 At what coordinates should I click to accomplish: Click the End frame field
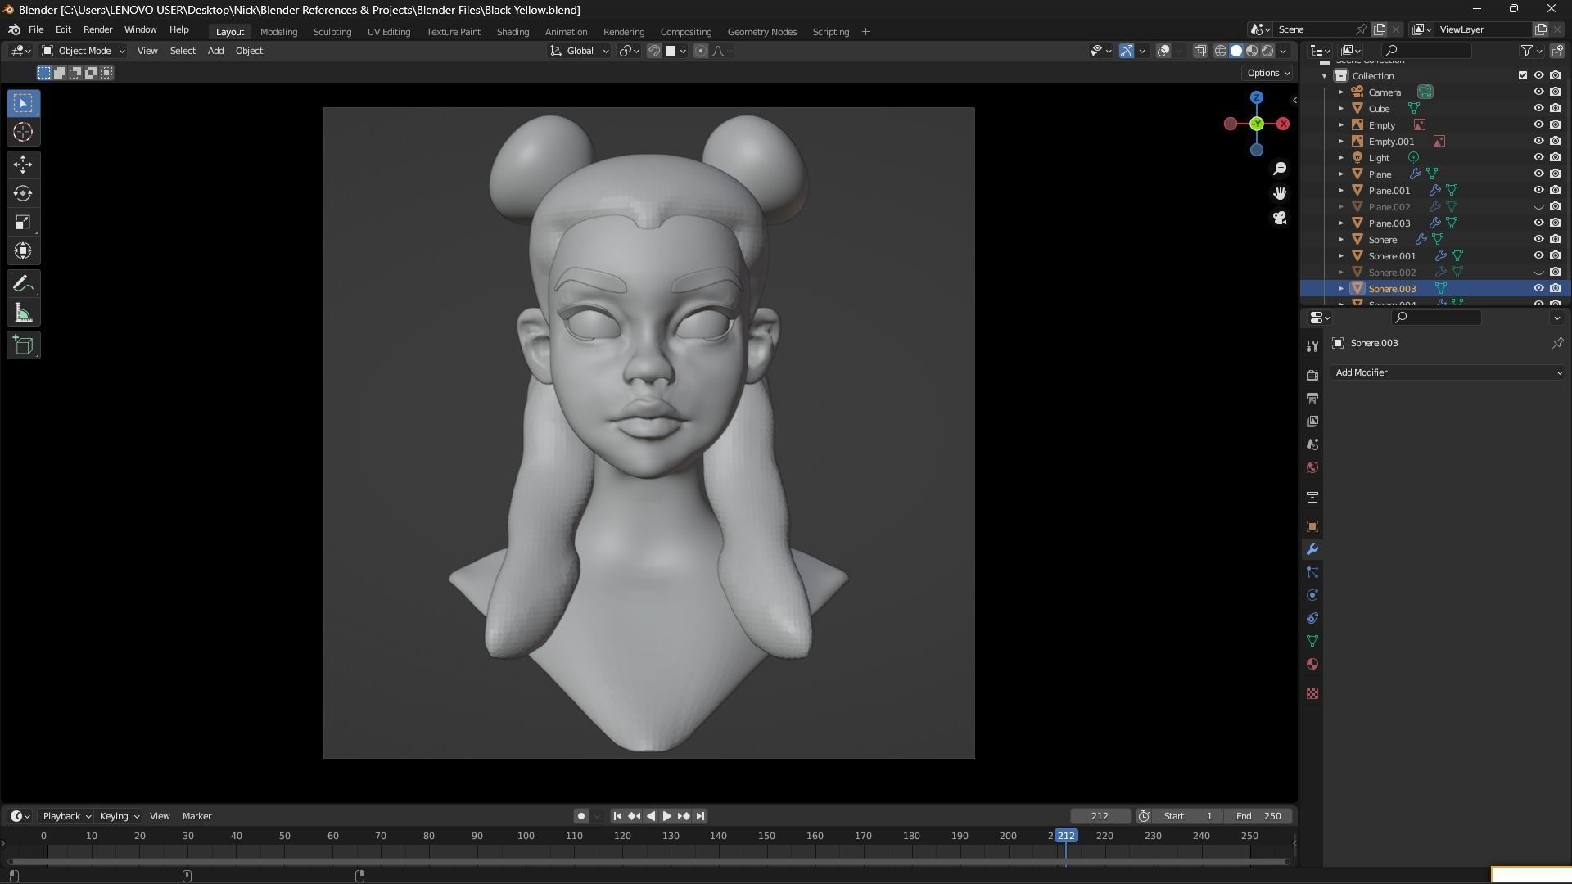click(x=1258, y=816)
